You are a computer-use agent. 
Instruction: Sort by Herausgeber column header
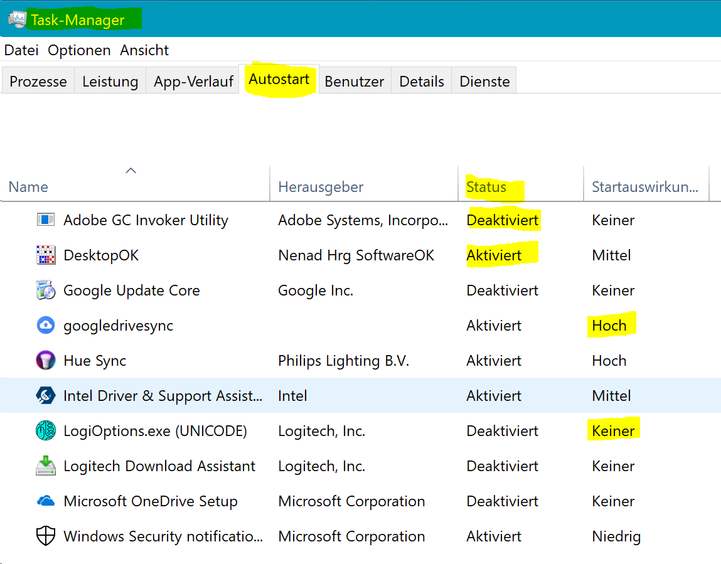point(321,187)
